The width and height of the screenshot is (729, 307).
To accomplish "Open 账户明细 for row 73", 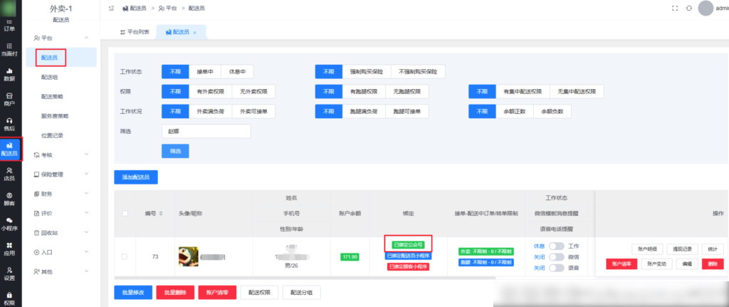I will (x=647, y=249).
